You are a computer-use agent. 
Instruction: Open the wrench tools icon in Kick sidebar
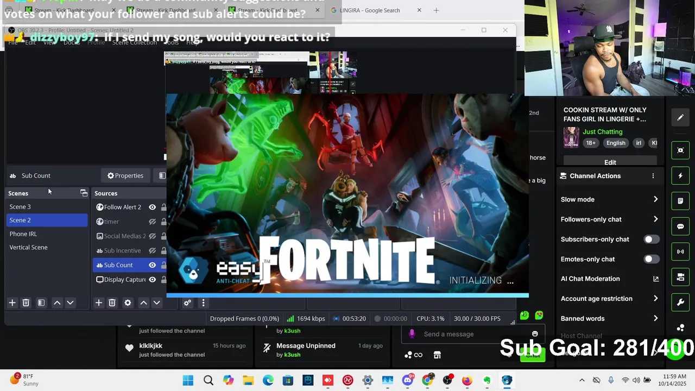(680, 302)
